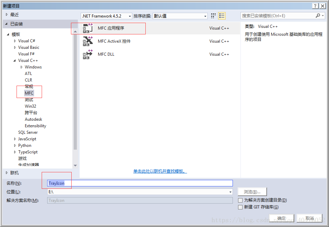329x227 pixels.
Task: Open the 位置 E:\ path dropdown
Action: 230,192
